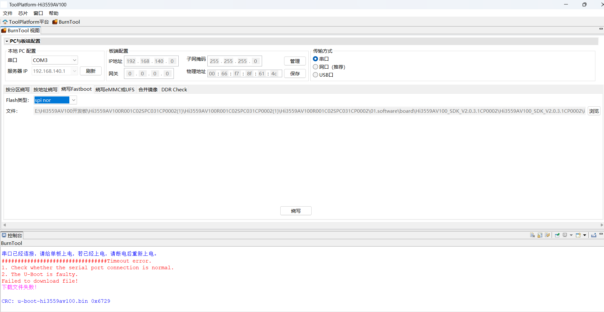This screenshot has height=312, width=604.
Task: Open the COM3 serial port dropdown
Action: click(x=74, y=60)
